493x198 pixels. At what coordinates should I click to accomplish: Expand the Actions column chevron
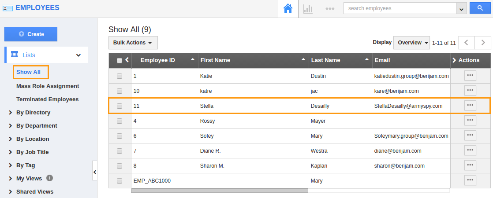click(454, 60)
